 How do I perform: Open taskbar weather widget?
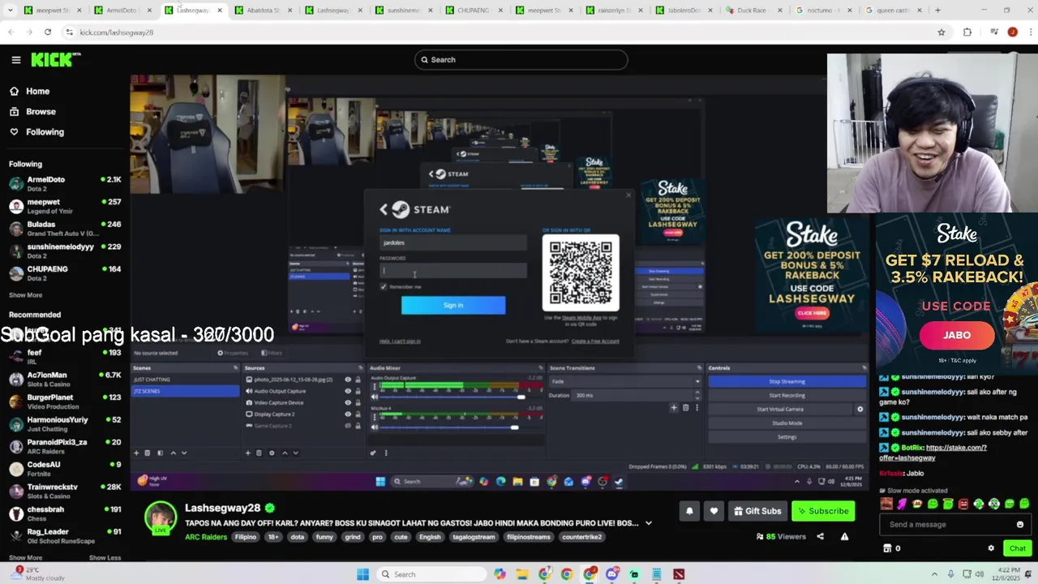coord(38,574)
